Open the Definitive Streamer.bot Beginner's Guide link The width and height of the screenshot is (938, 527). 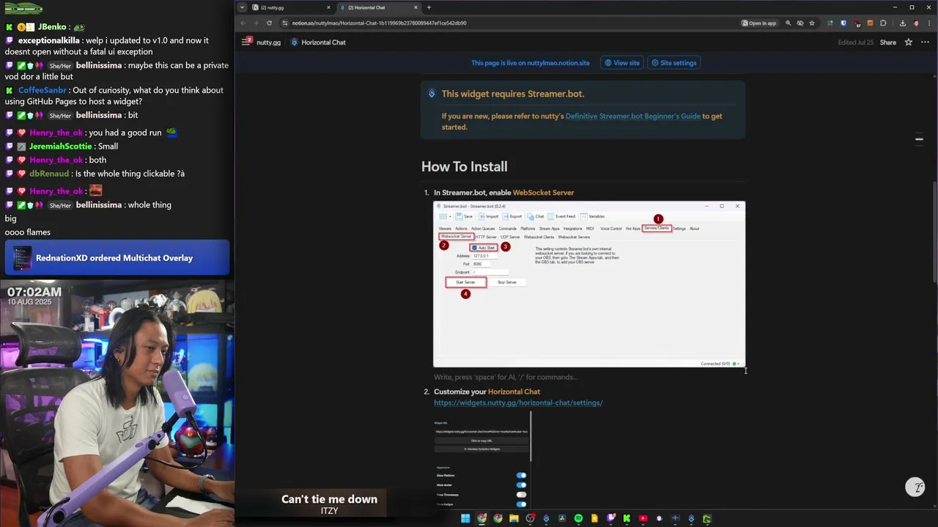pos(632,116)
